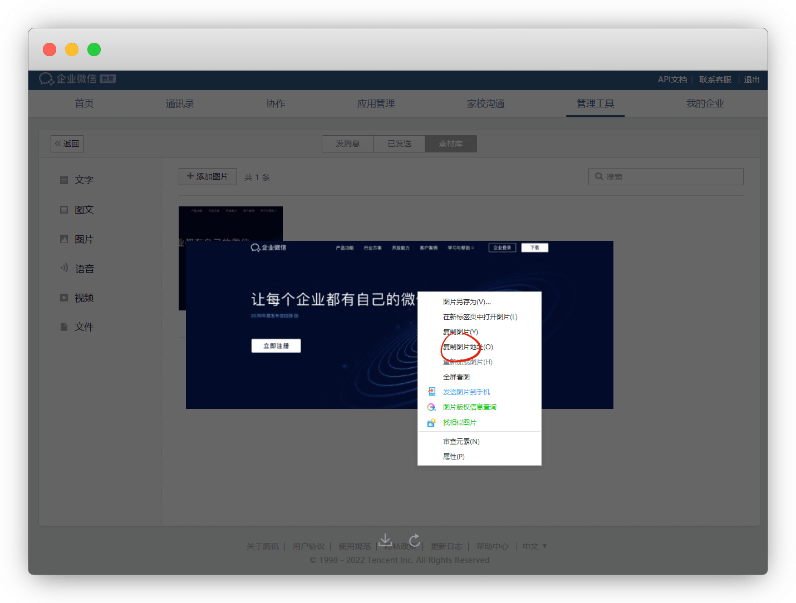Click the rotate icon below the image preview

point(414,540)
